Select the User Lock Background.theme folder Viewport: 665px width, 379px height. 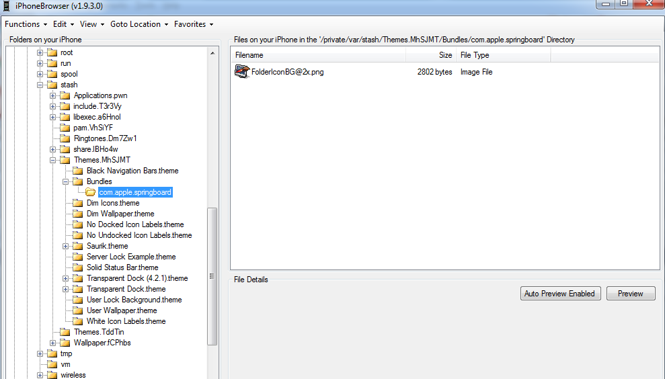134,300
